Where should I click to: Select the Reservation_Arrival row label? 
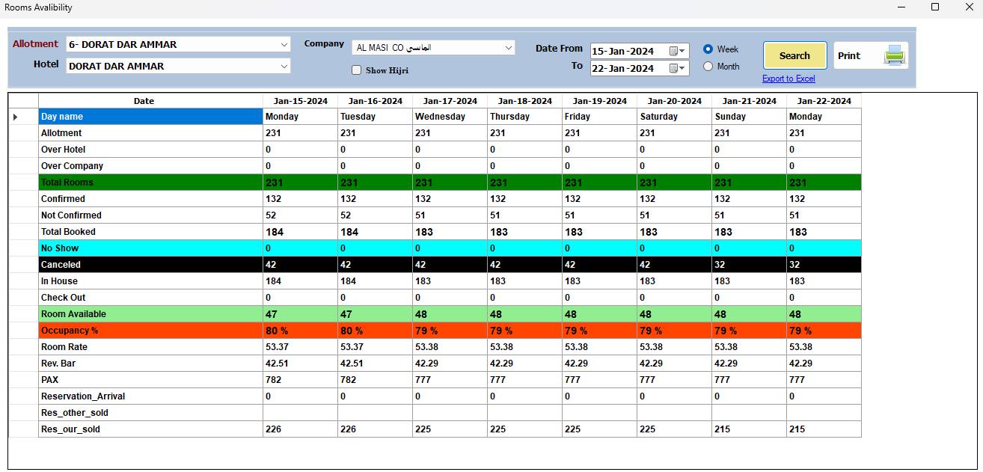[150, 396]
